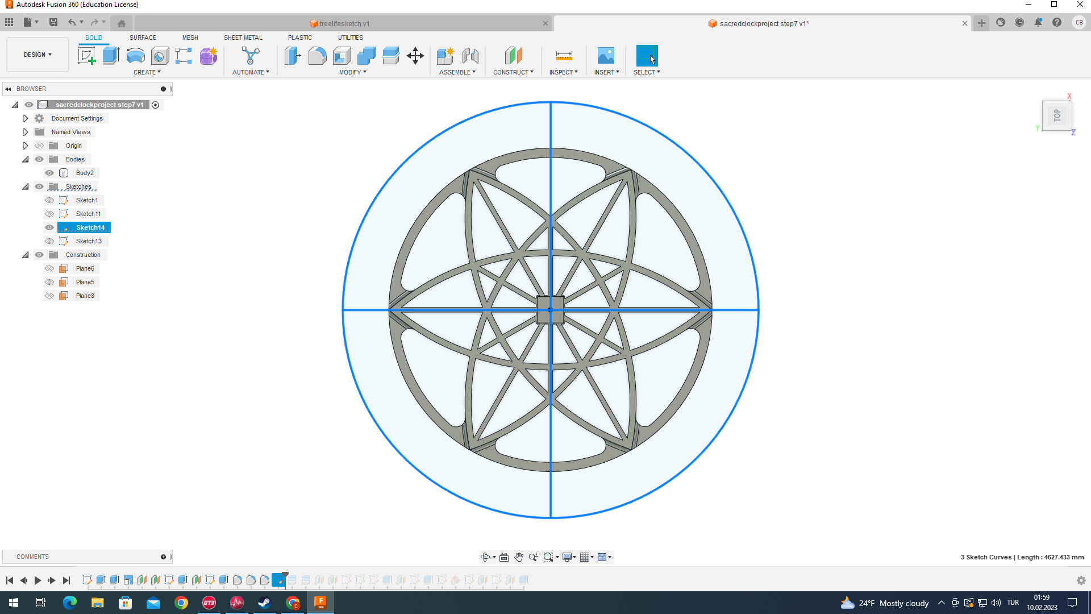Click the Joint tool icon
1091x614 pixels.
tap(470, 56)
